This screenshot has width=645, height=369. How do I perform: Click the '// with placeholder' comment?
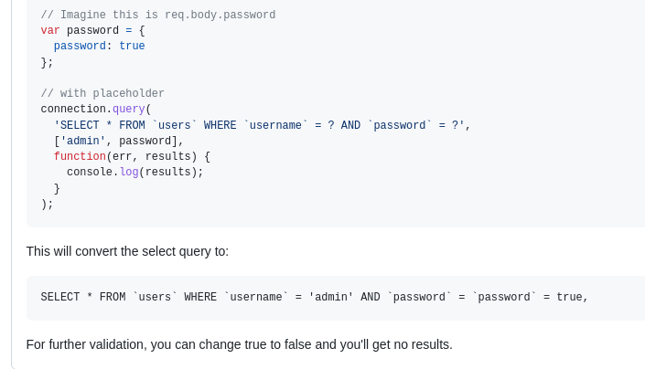pyautogui.click(x=102, y=93)
